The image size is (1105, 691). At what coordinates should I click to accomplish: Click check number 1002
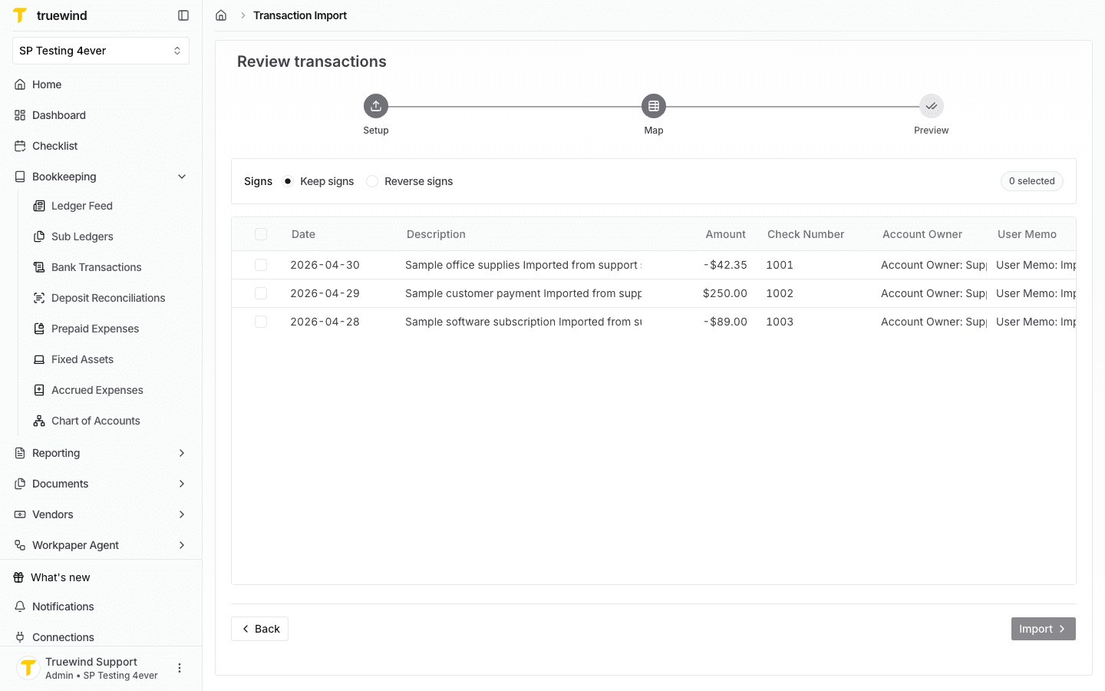coord(780,293)
